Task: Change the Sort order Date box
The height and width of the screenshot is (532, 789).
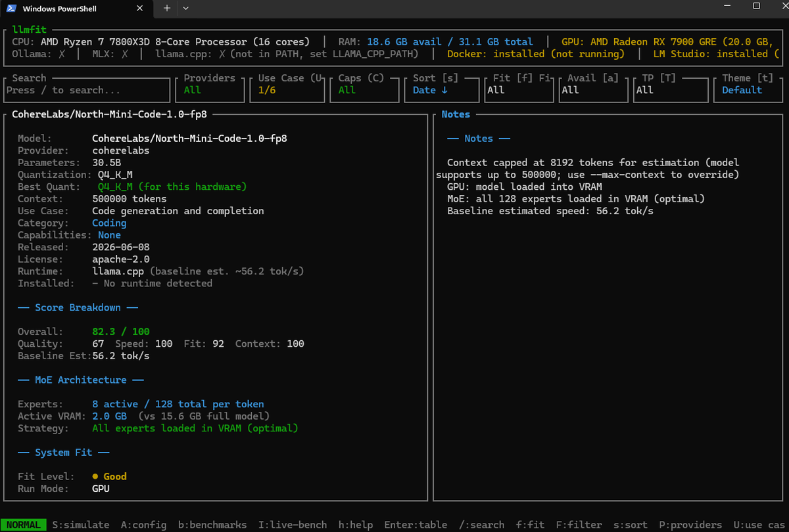Action: [442, 90]
